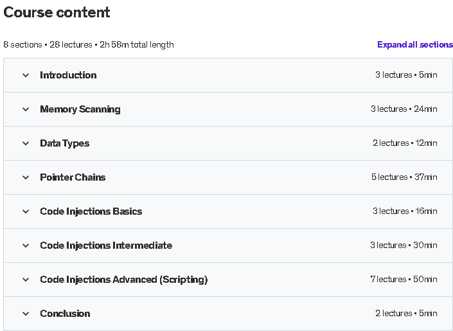The image size is (453, 331).
Task: Select the Pointer Chains section title
Action: tap(73, 177)
